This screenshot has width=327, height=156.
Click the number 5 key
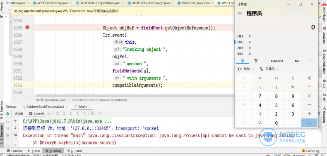pos(277,105)
